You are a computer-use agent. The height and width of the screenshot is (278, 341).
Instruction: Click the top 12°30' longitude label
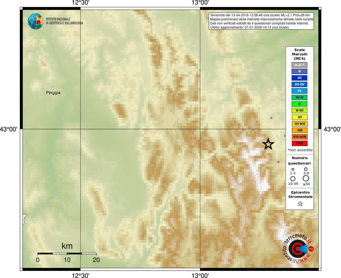[80, 3]
